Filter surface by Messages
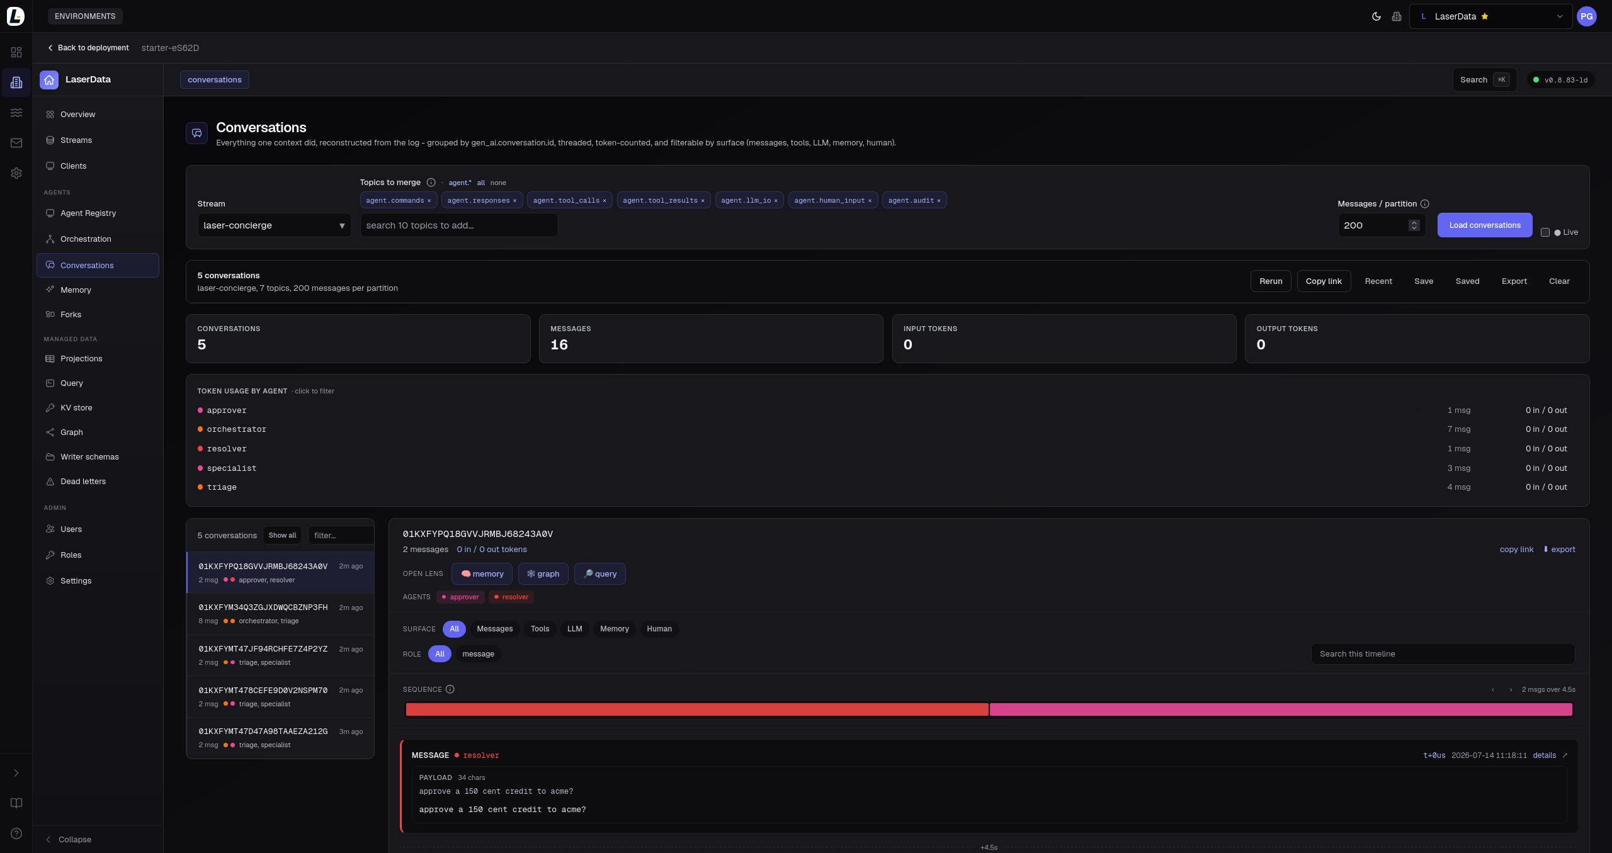 495,629
